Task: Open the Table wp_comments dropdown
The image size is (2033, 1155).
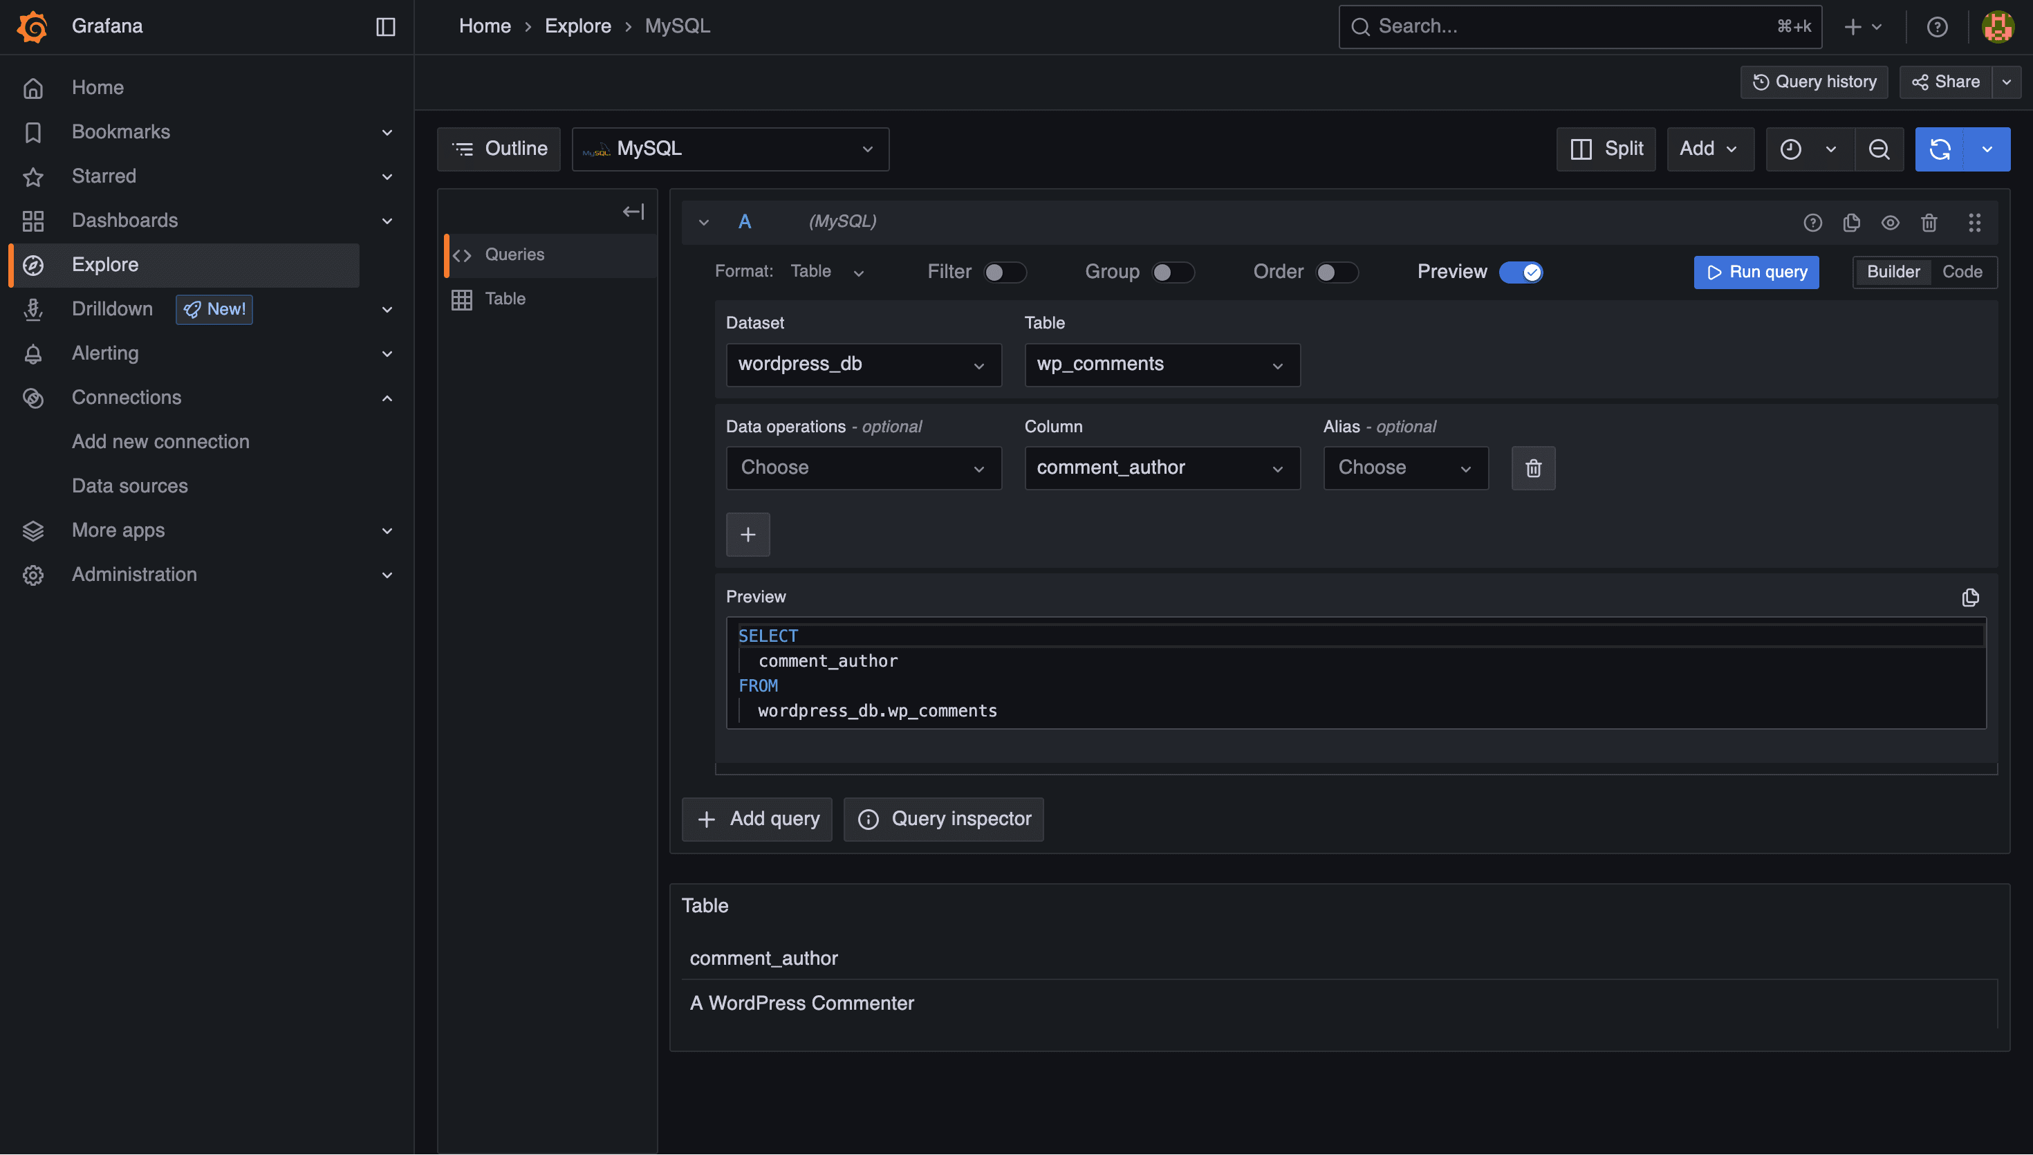Action: click(x=1162, y=365)
